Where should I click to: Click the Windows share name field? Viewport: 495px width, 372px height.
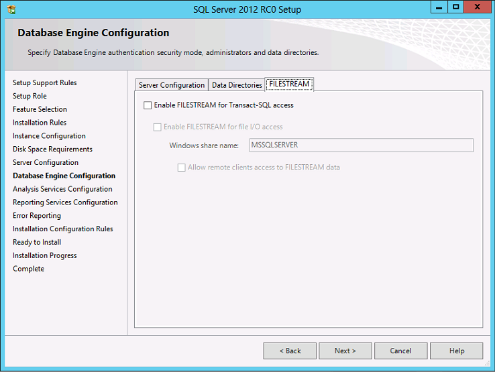coord(361,145)
